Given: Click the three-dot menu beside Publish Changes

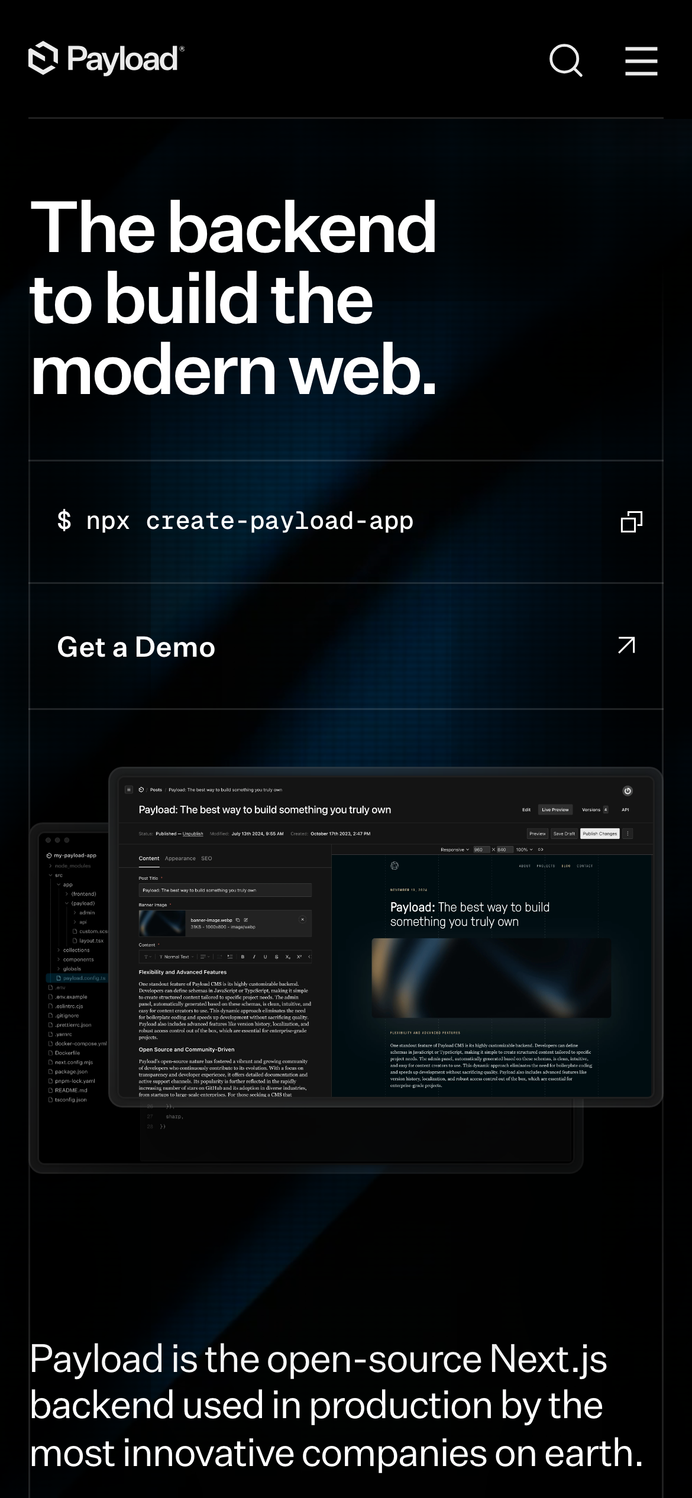Looking at the screenshot, I should pos(628,834).
